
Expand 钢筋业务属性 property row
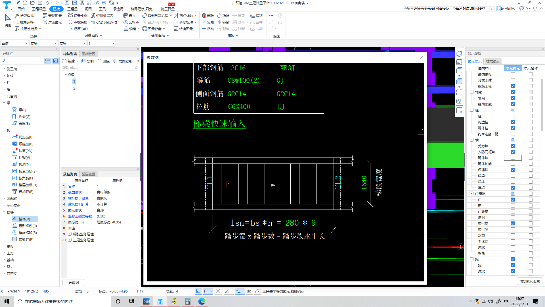[x=70, y=234]
